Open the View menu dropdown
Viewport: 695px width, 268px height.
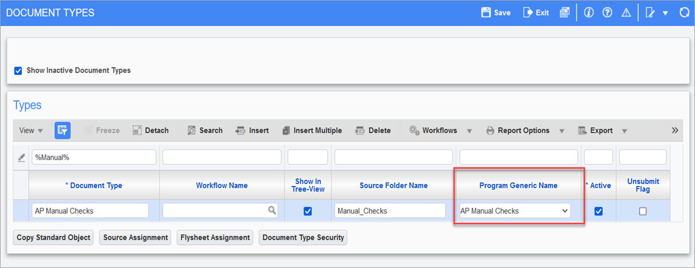point(31,130)
